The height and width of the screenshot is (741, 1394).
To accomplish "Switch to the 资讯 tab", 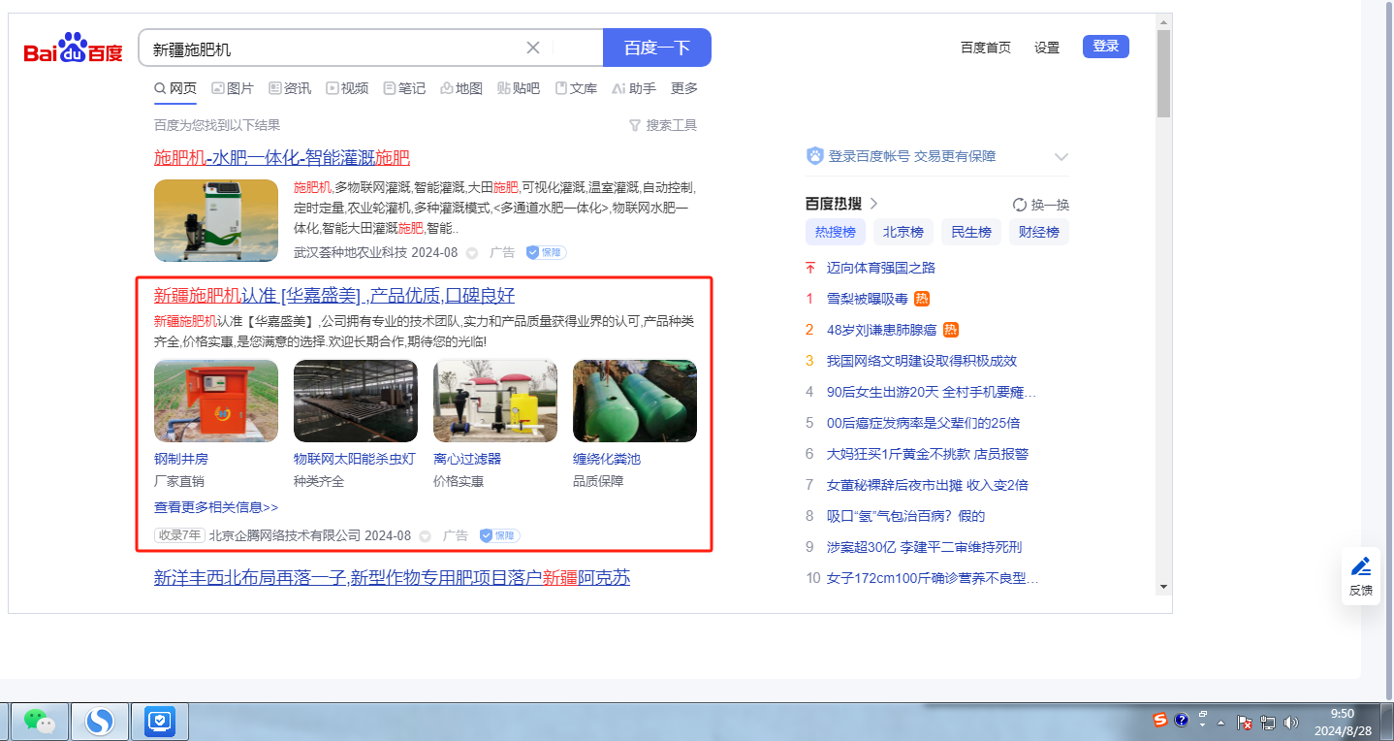I will pos(290,88).
